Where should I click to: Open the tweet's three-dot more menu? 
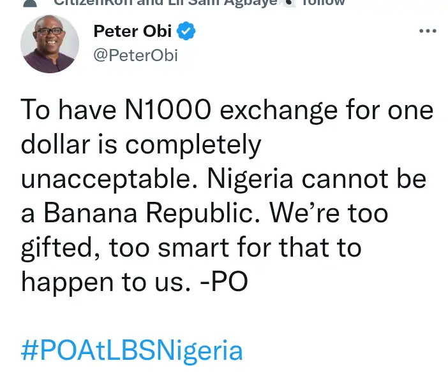pyautogui.click(x=426, y=31)
